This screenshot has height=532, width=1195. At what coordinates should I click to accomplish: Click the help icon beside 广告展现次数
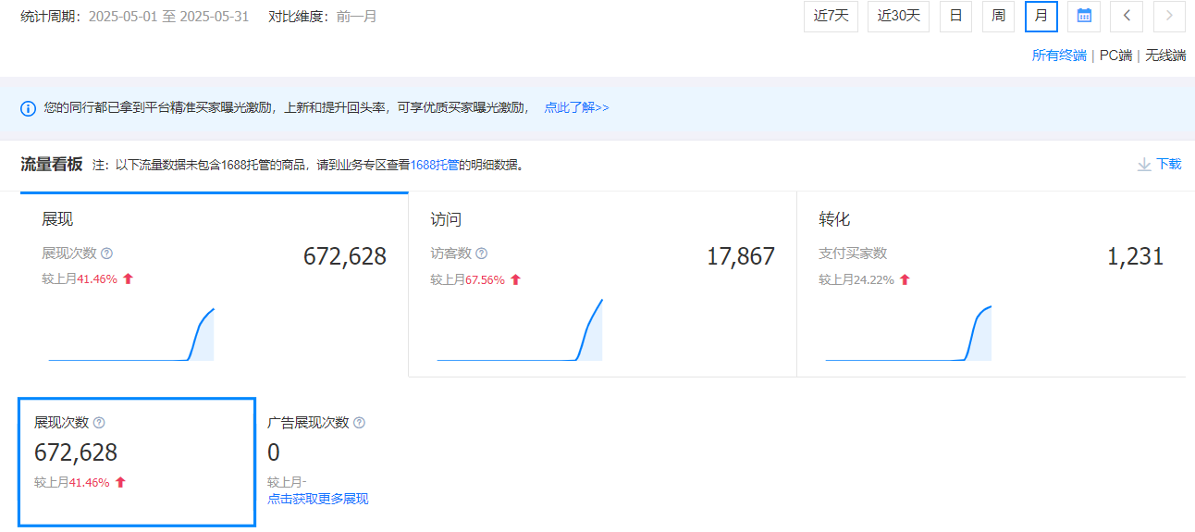359,423
